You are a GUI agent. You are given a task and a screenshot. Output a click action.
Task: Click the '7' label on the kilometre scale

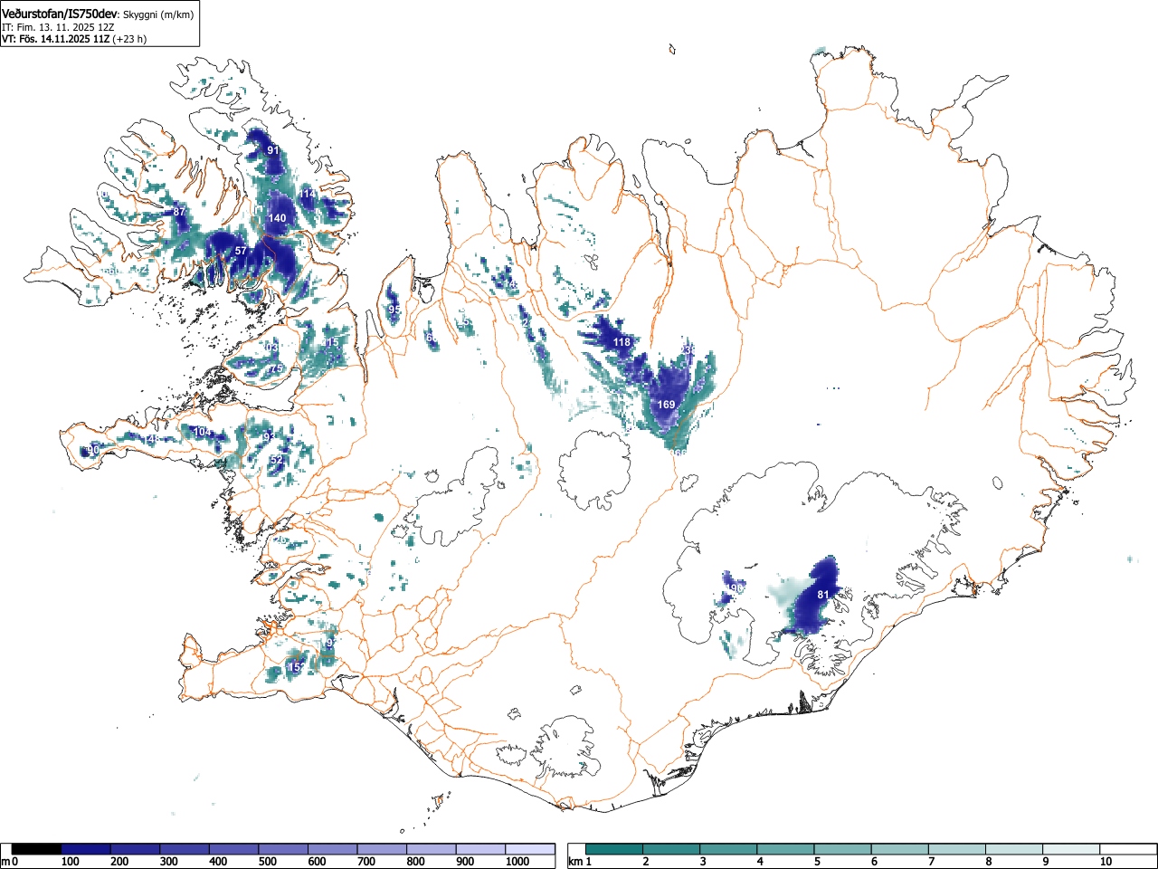click(x=931, y=862)
